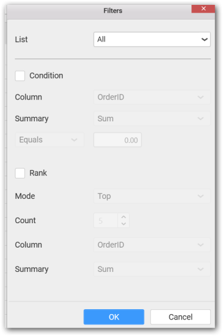Click the 0.00 condition value field

117,140
